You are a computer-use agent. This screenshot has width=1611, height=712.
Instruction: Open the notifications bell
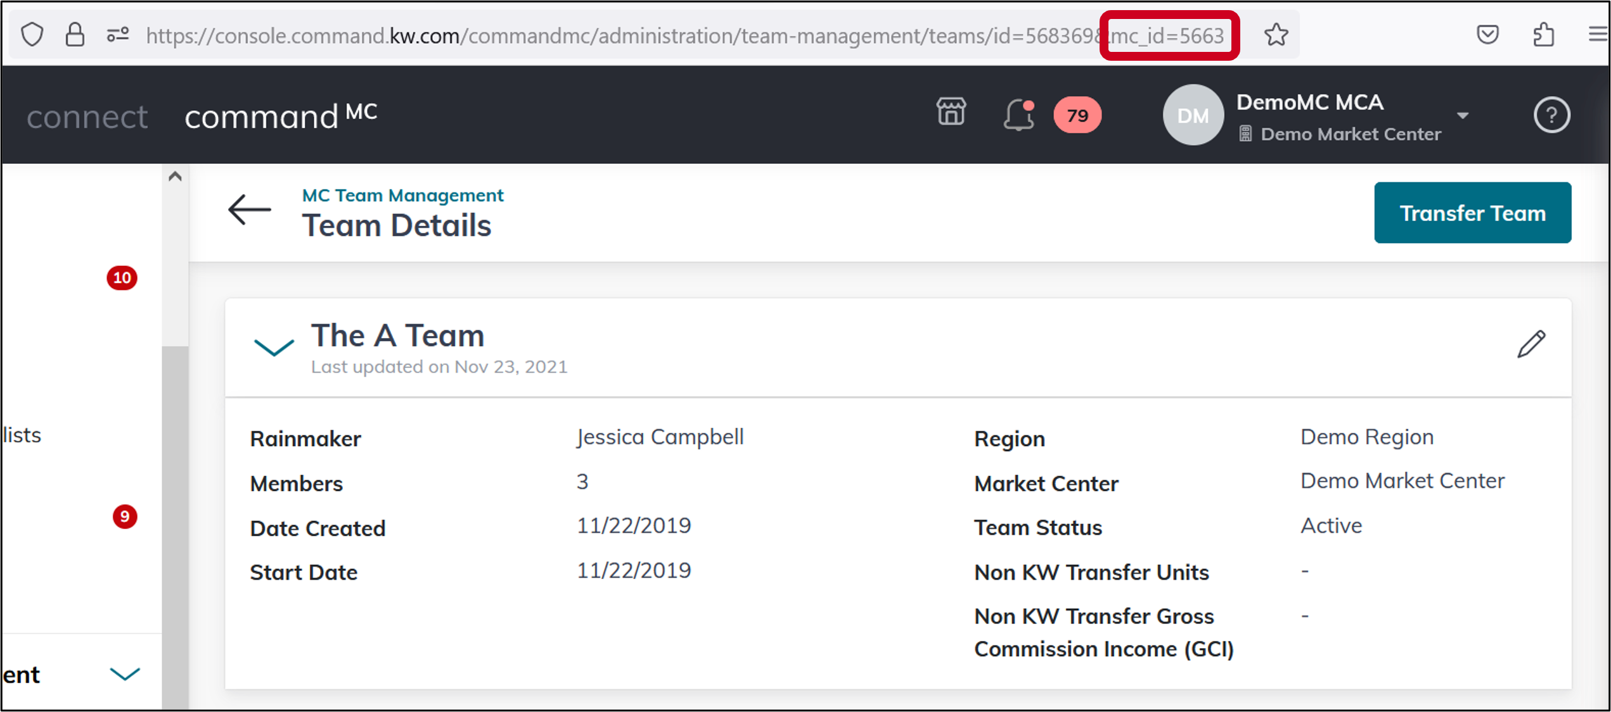(1017, 115)
